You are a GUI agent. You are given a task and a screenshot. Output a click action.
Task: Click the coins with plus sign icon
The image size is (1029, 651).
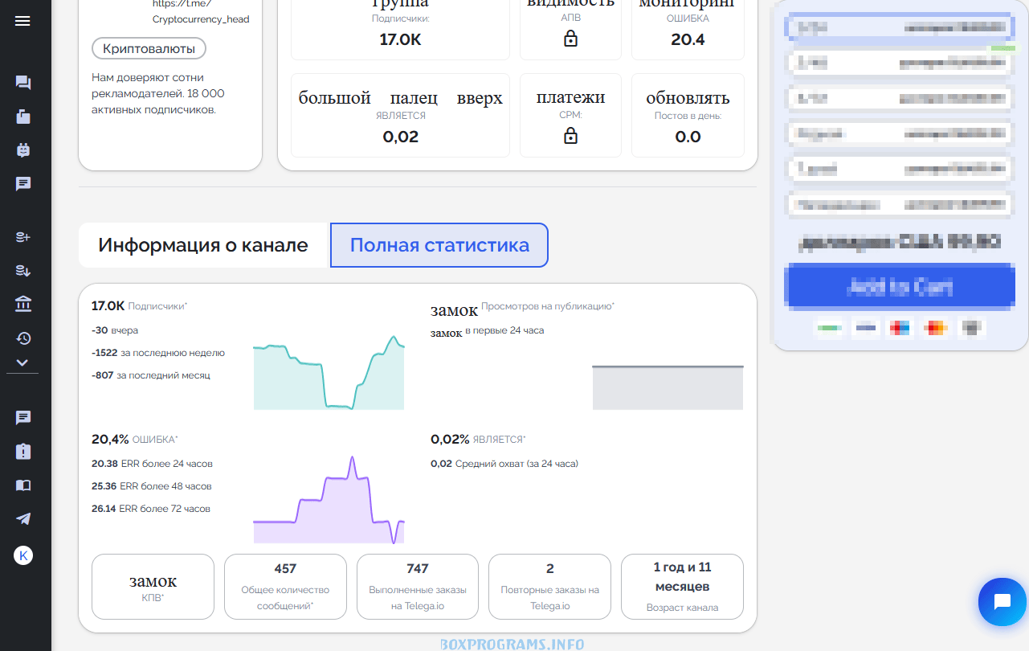(x=23, y=237)
